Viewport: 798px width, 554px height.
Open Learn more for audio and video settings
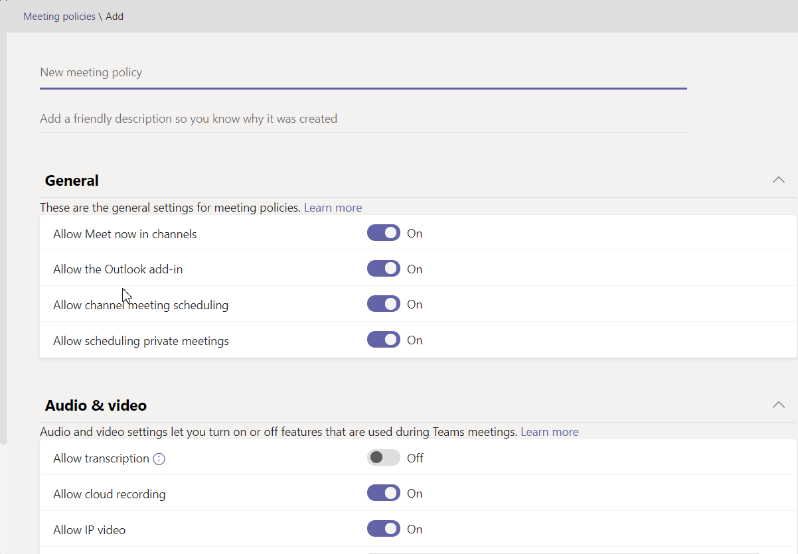pos(549,431)
